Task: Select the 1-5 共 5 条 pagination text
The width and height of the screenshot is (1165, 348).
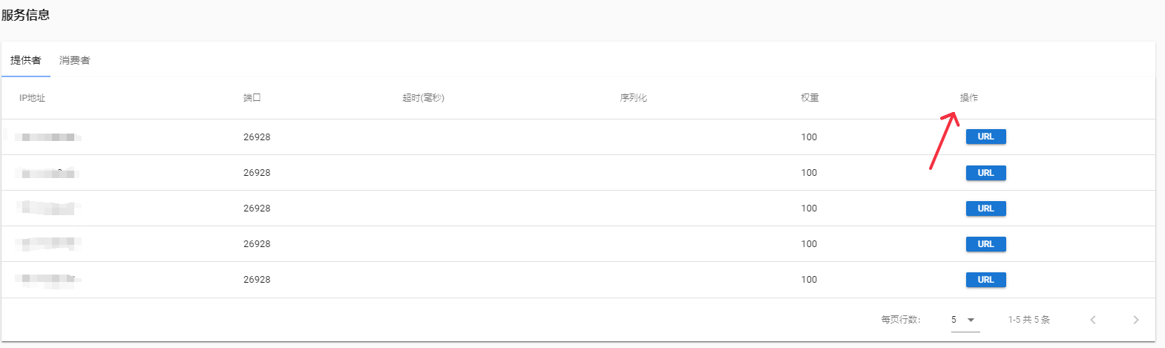Action: 1029,320
